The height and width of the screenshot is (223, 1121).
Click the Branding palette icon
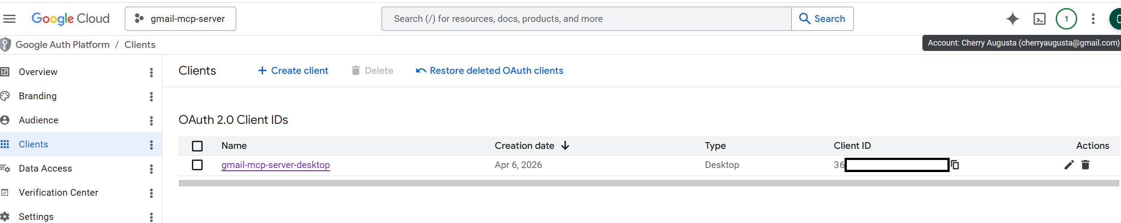pyautogui.click(x=5, y=96)
